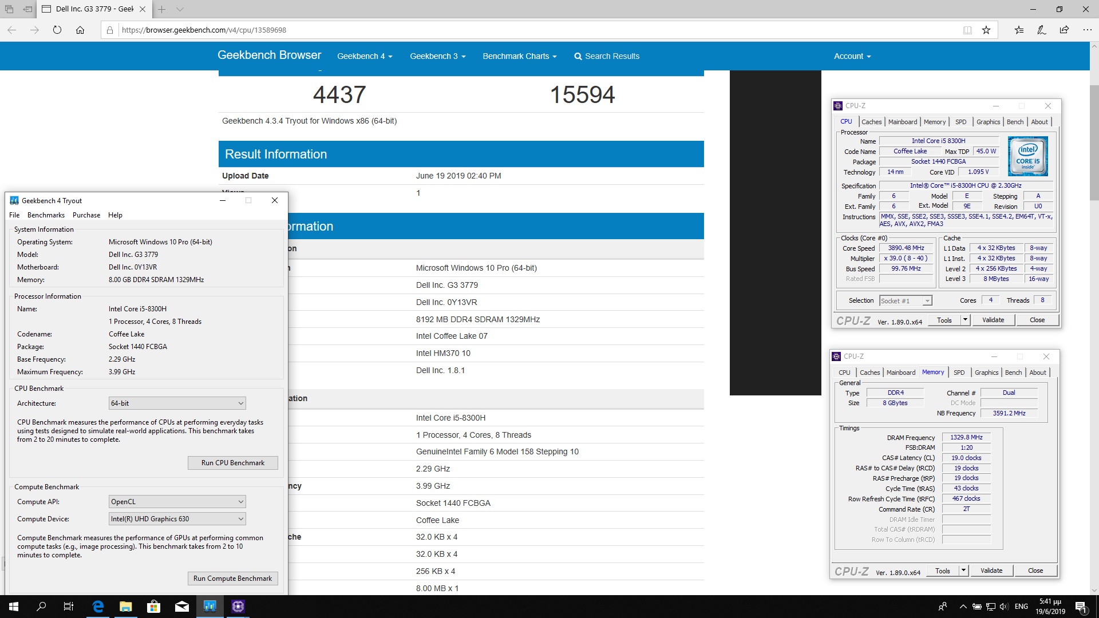The height and width of the screenshot is (618, 1099).
Task: Switch to Caches tab in top CPU-Z
Action: (871, 122)
